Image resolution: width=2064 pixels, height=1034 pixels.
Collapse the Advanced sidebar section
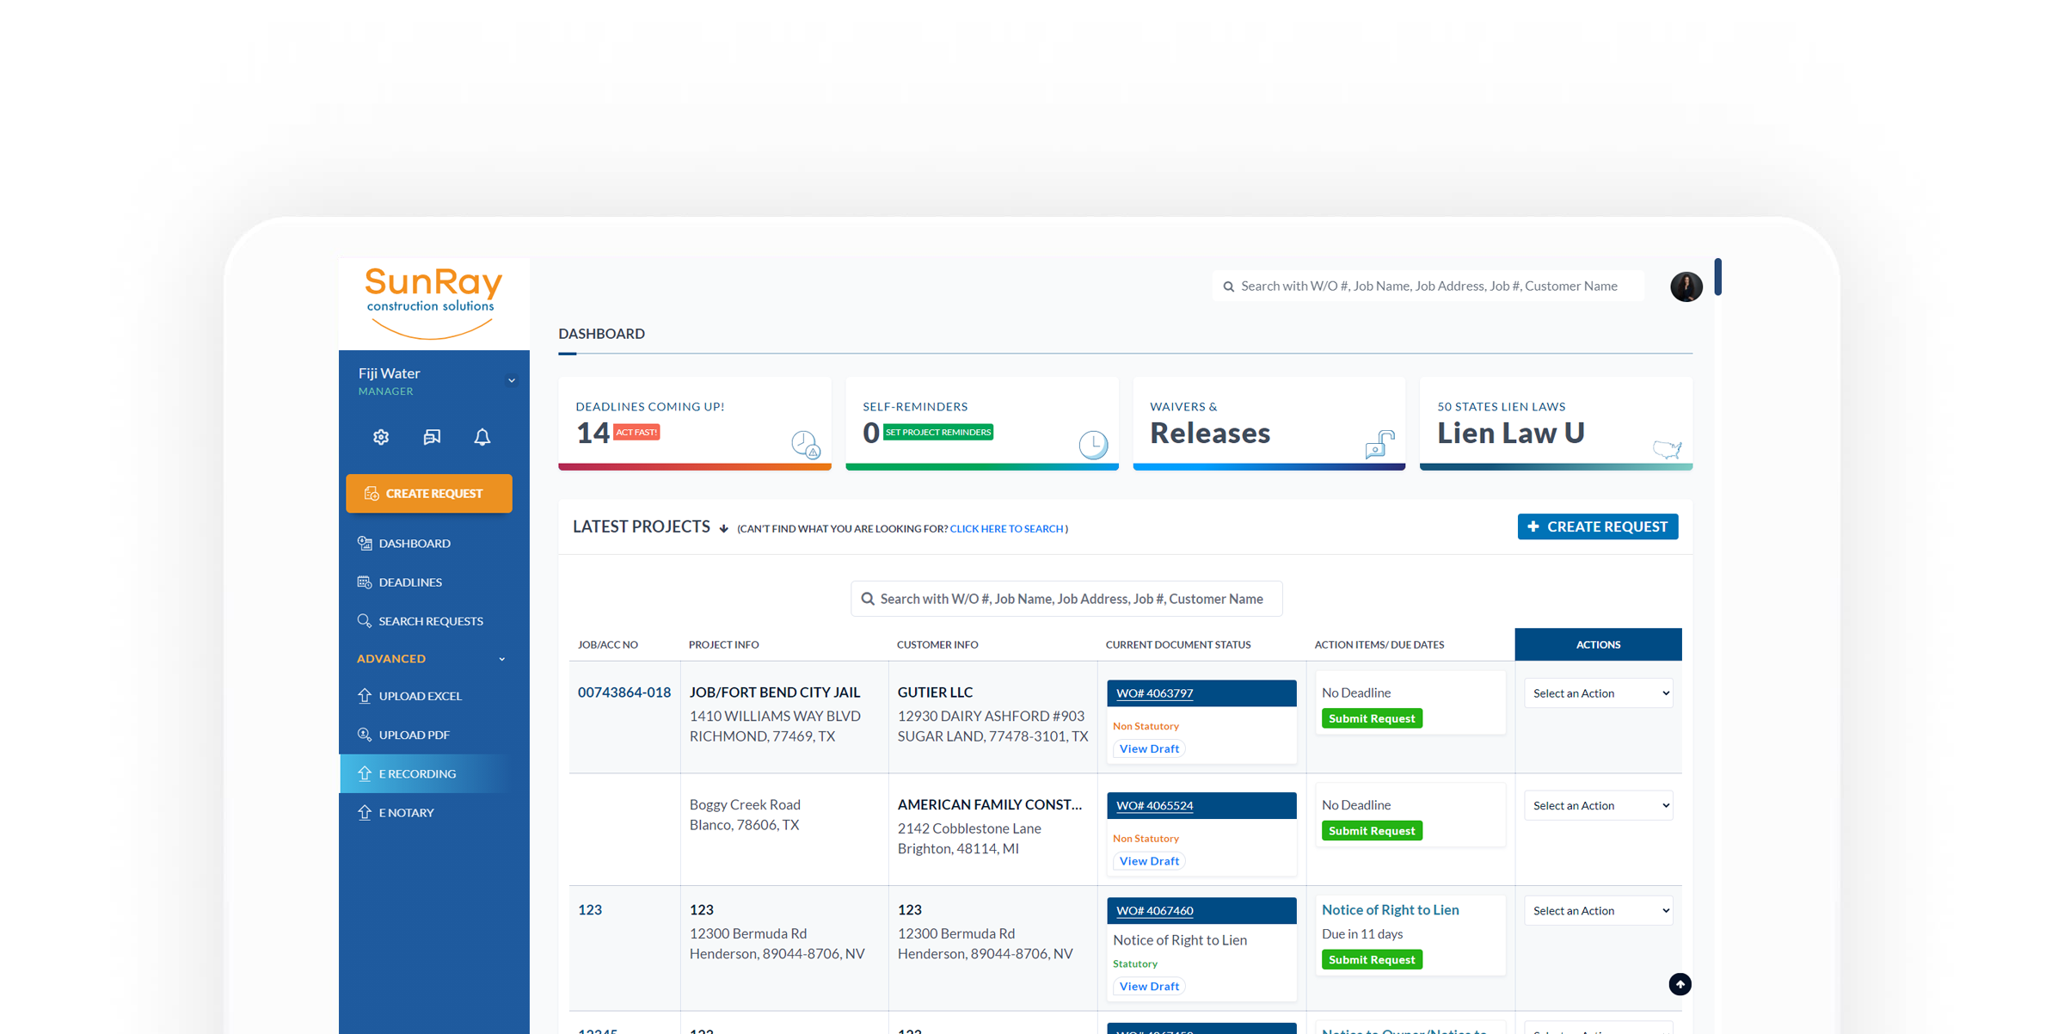502,659
